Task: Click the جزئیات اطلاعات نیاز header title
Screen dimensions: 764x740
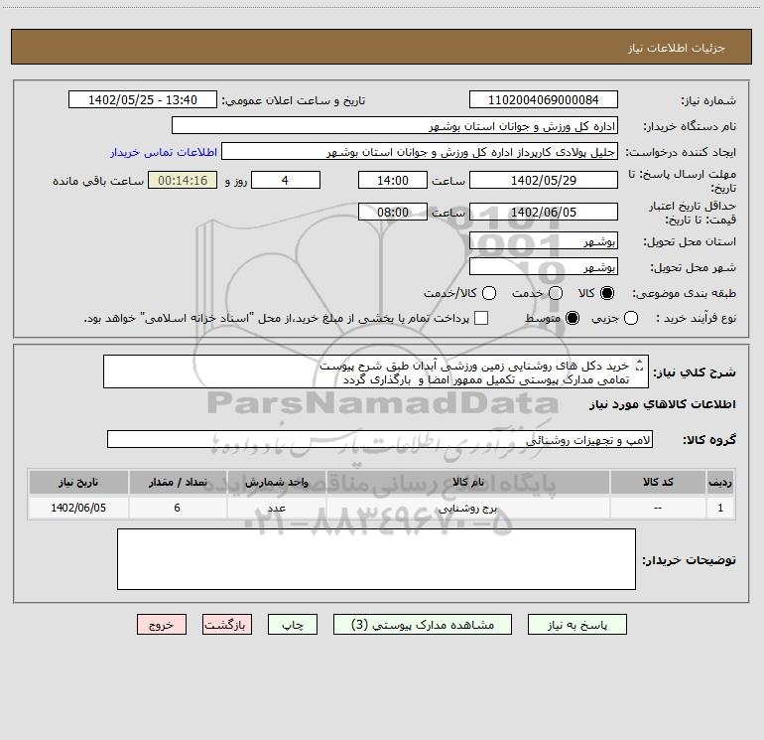Action: pos(677,48)
